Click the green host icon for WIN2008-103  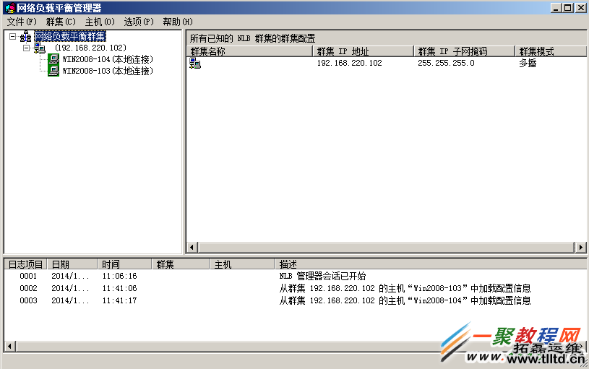tap(53, 71)
